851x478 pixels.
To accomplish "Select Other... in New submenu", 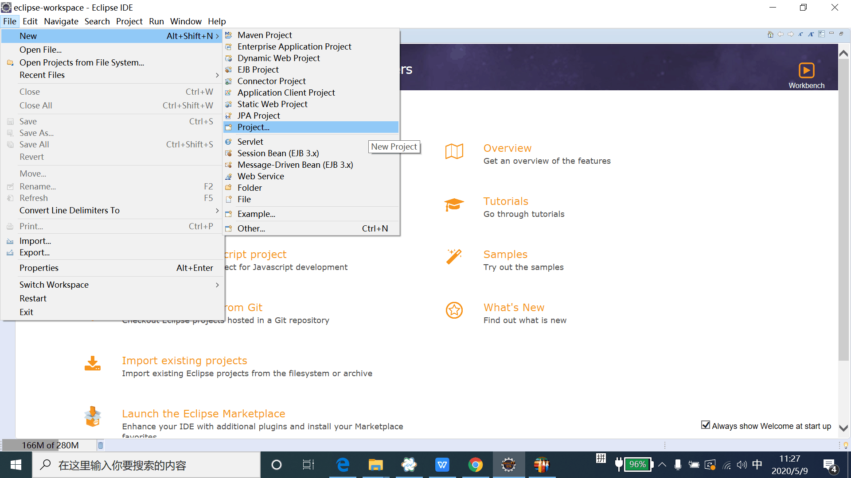I will [311, 228].
